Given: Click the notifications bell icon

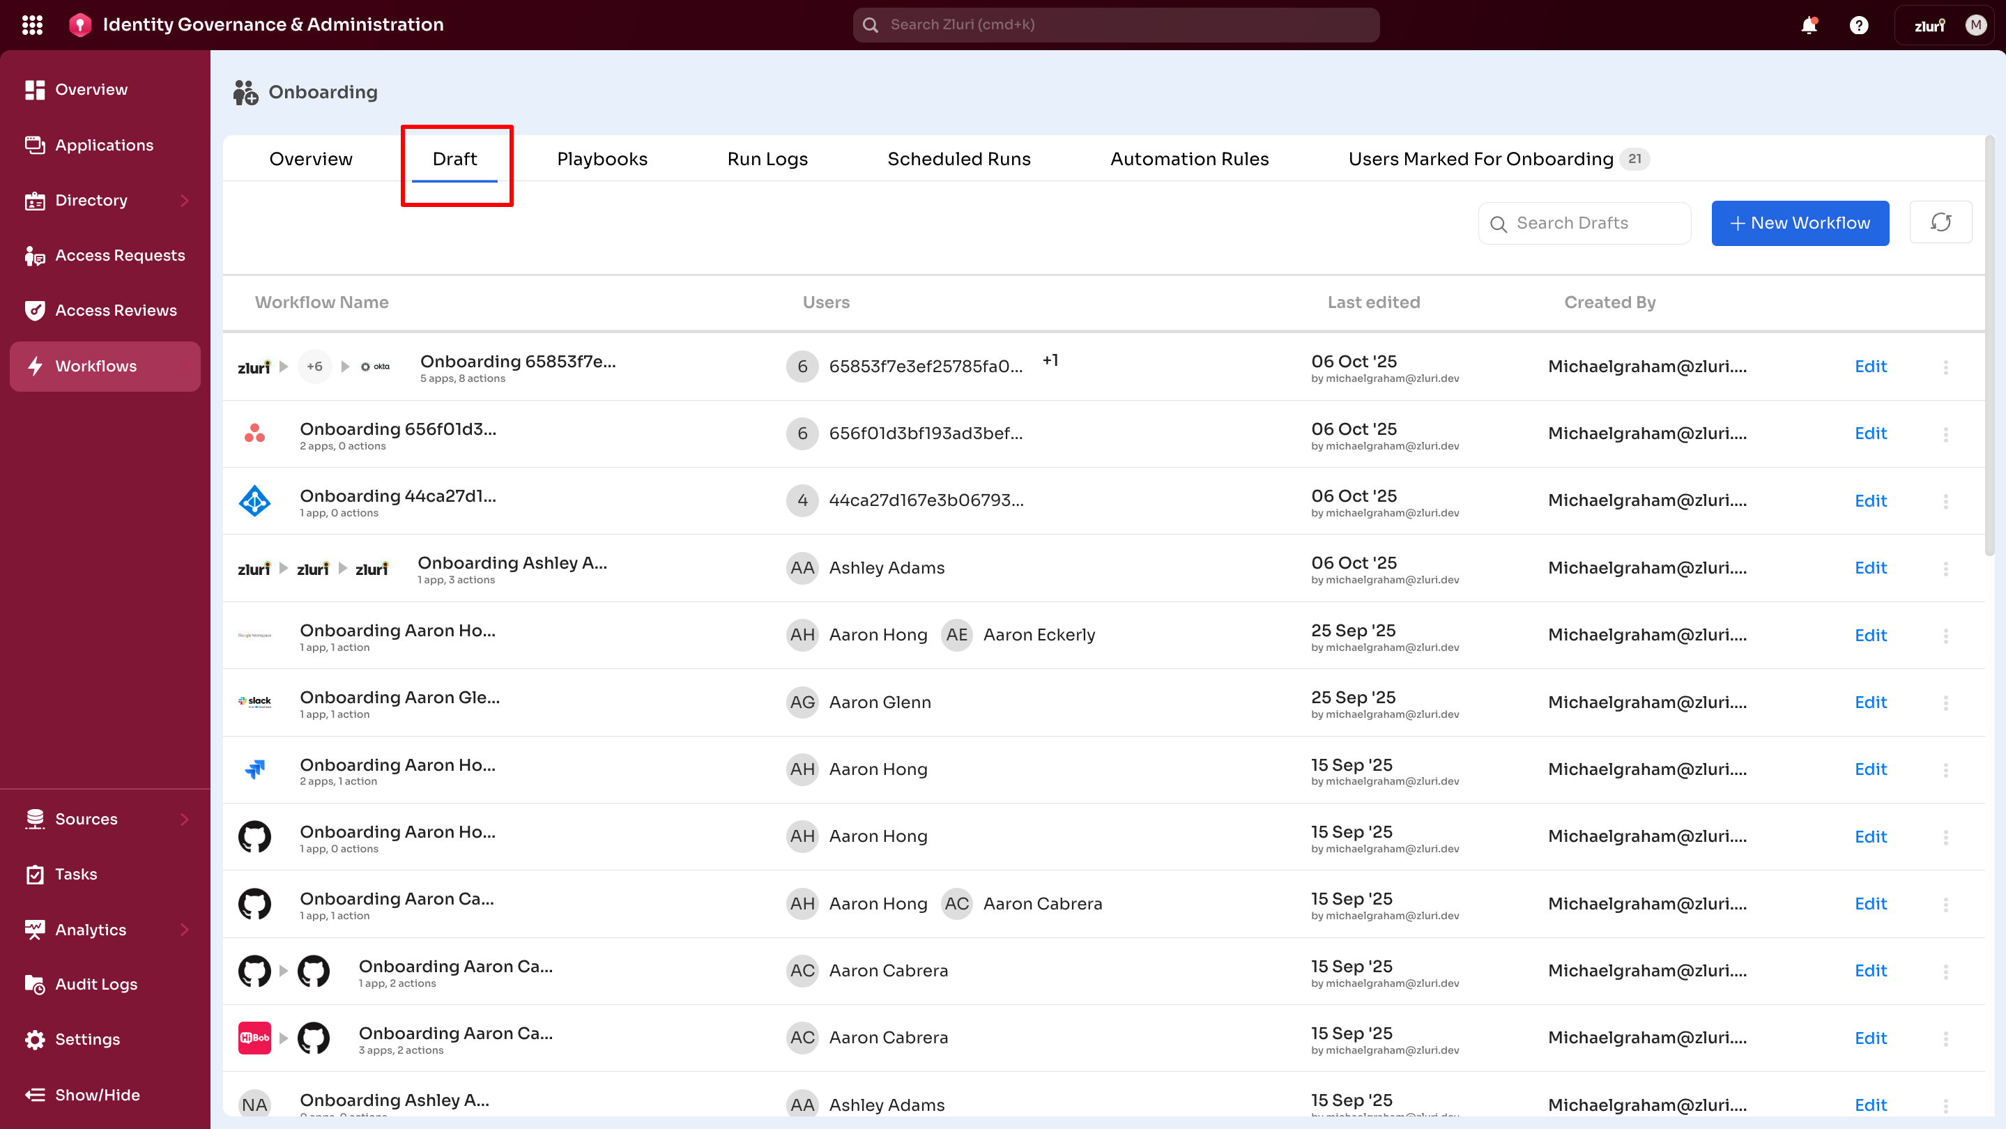Looking at the screenshot, I should click(x=1808, y=26).
